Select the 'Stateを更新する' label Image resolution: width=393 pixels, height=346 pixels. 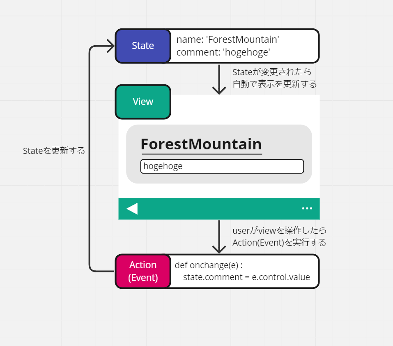tap(54, 151)
